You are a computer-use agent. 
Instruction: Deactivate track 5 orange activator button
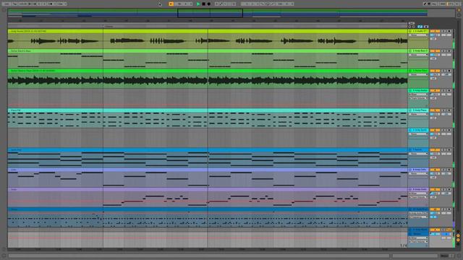coord(435,110)
